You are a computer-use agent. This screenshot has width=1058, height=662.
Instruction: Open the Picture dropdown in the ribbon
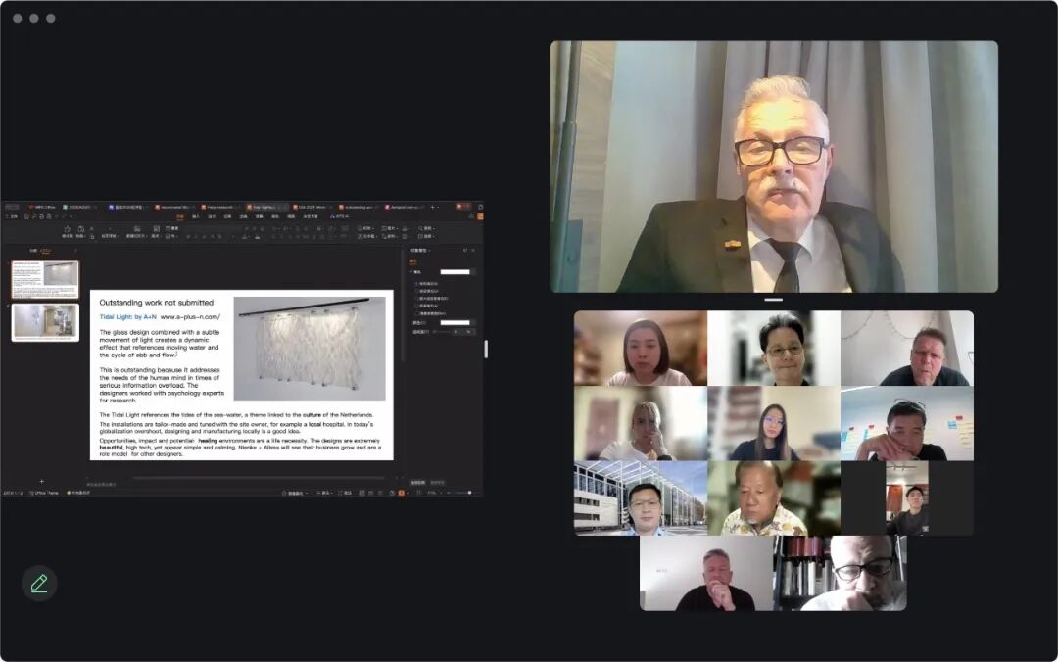(x=389, y=228)
